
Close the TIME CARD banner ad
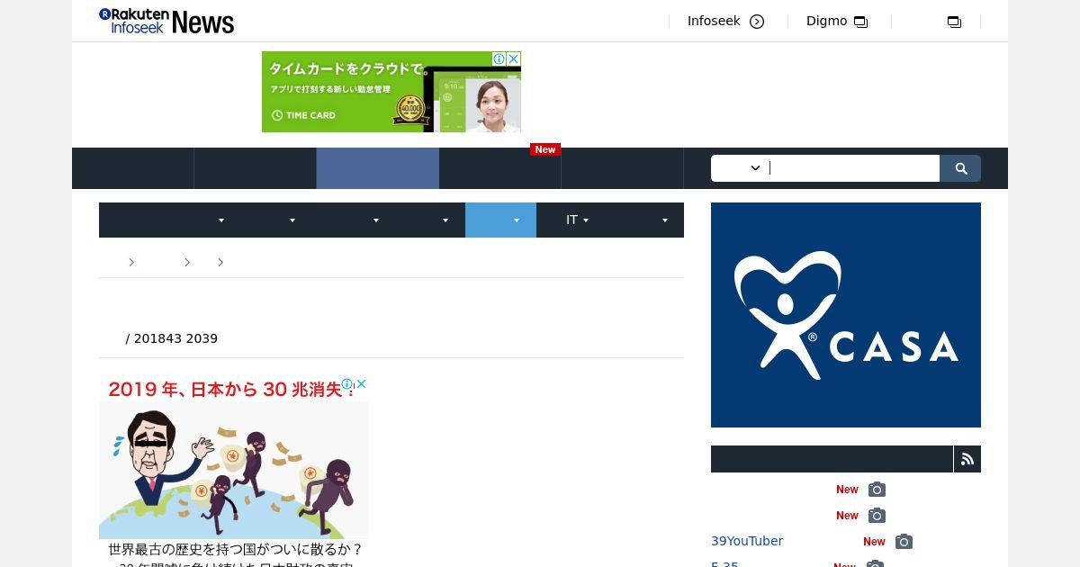(514, 58)
